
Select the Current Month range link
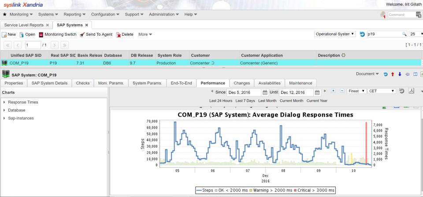click(291, 101)
